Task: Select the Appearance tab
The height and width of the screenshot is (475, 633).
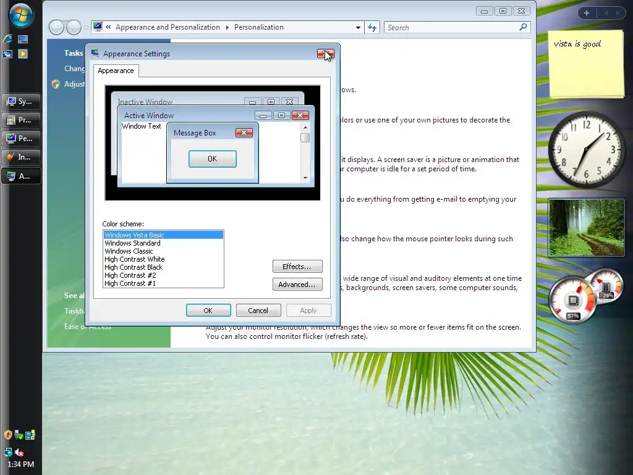Action: [x=116, y=71]
